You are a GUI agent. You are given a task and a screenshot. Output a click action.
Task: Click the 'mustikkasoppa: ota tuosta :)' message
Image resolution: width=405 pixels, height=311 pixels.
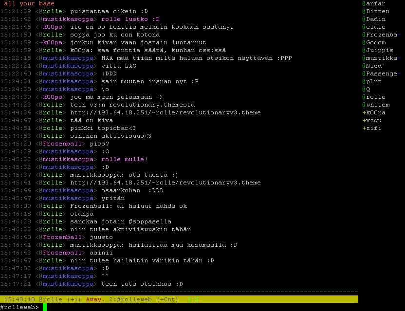tap(124, 175)
